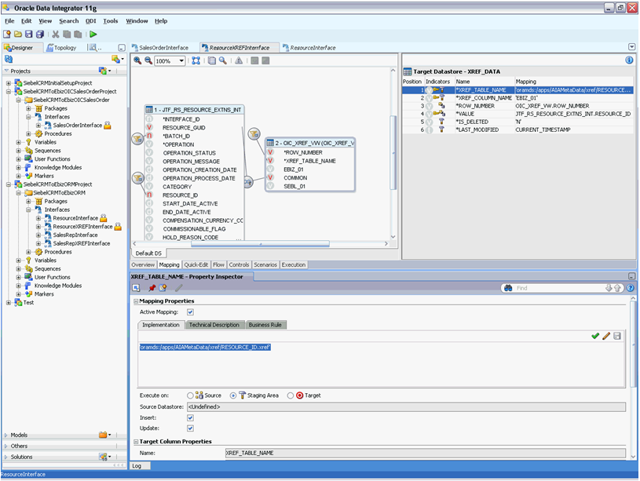Screen dimensions: 640x481
Task: Click the Zoom Out magnifier icon
Action: pyautogui.click(x=148, y=60)
